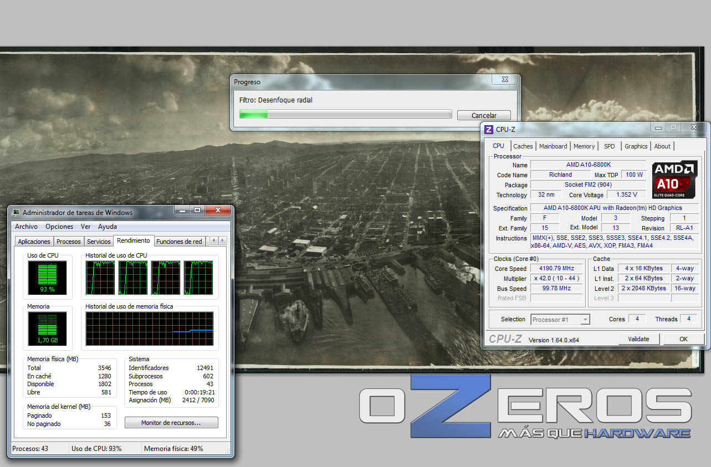This screenshot has height=467, width=711.
Task: Click the Desenfoque radial progress bar
Action: [x=345, y=114]
